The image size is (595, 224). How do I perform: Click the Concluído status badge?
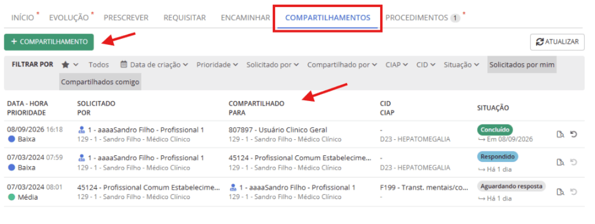point(495,130)
